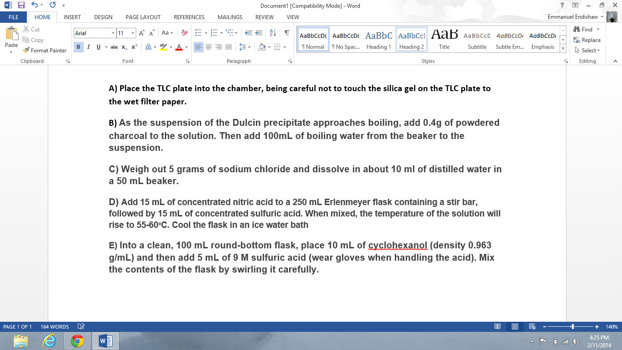Switch to the PAGE LAYOUT ribbon tab
This screenshot has height=350, width=622.
tap(143, 17)
